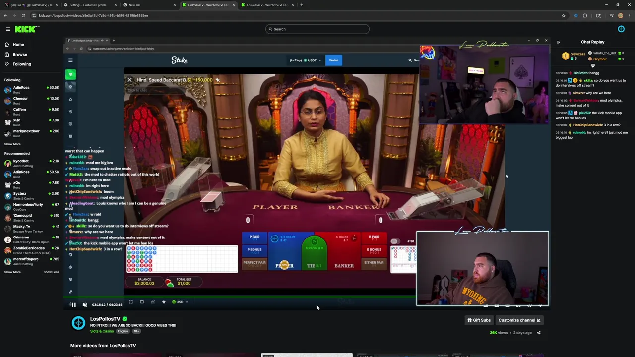Viewport: 635px width, 357px height.
Task: Open the Kick hamburger sidebar menu
Action: 7,29
